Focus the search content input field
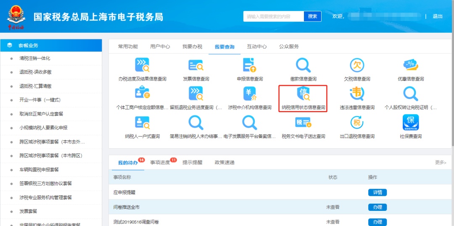 tap(273, 16)
